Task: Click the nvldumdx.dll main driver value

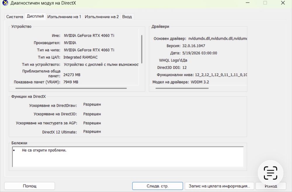Action: (x=218, y=39)
